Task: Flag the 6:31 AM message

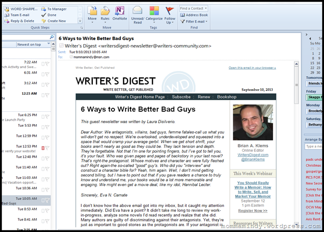Action: coord(47,74)
